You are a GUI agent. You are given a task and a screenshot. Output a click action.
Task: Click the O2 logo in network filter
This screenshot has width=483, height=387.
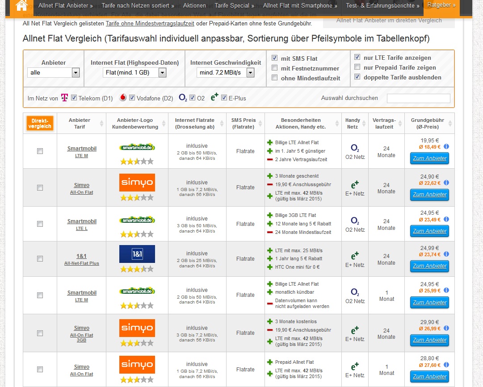pos(183,97)
